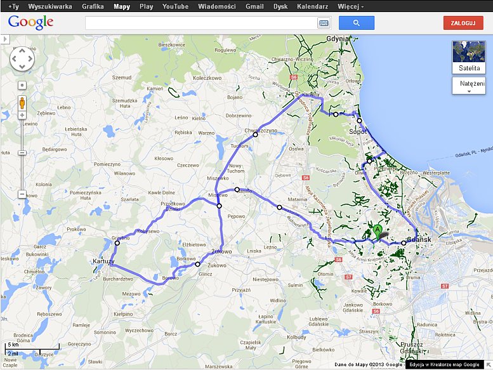Pick up the Street View pegman
The image size is (493, 370).
22,103
